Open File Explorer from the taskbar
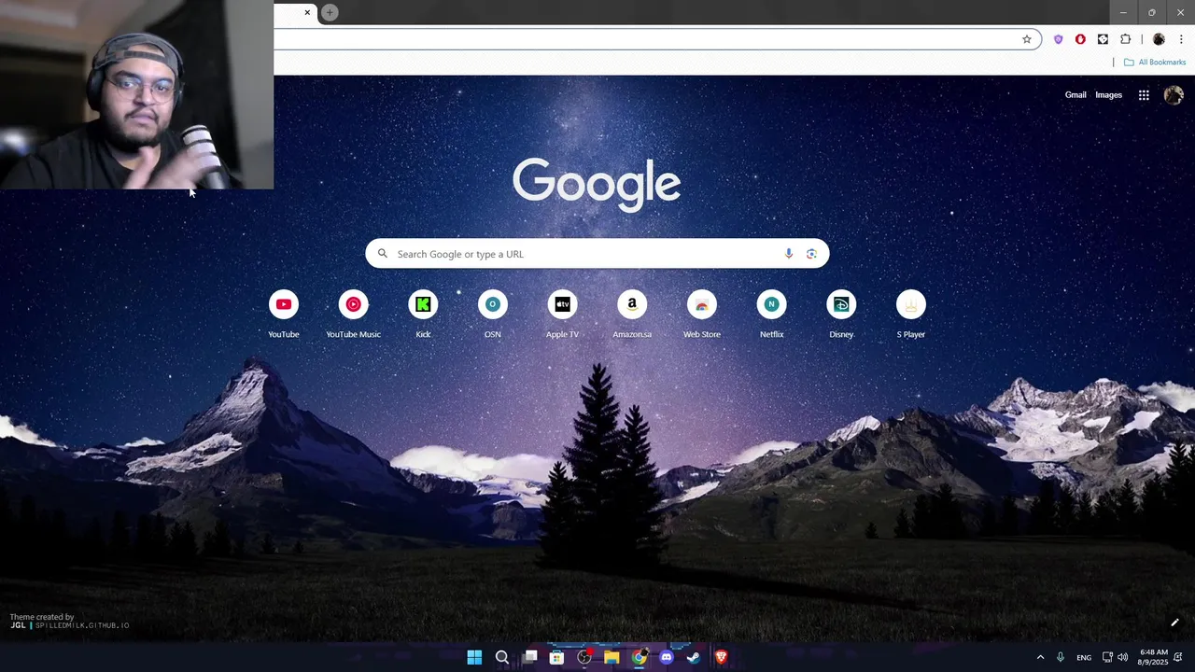The height and width of the screenshot is (672, 1195). pos(612,657)
